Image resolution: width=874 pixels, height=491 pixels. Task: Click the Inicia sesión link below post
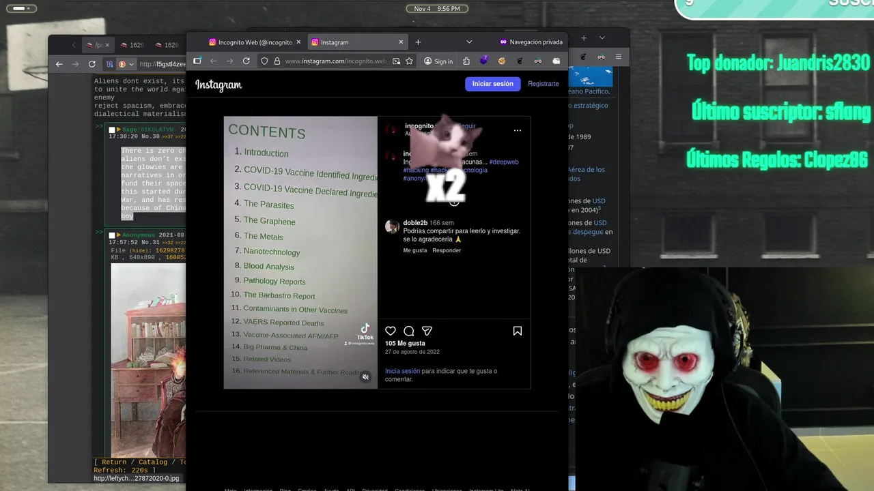(402, 371)
